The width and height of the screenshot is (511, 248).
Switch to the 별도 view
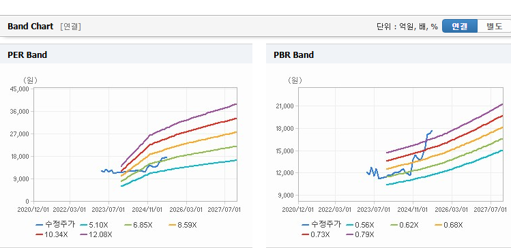495,27
